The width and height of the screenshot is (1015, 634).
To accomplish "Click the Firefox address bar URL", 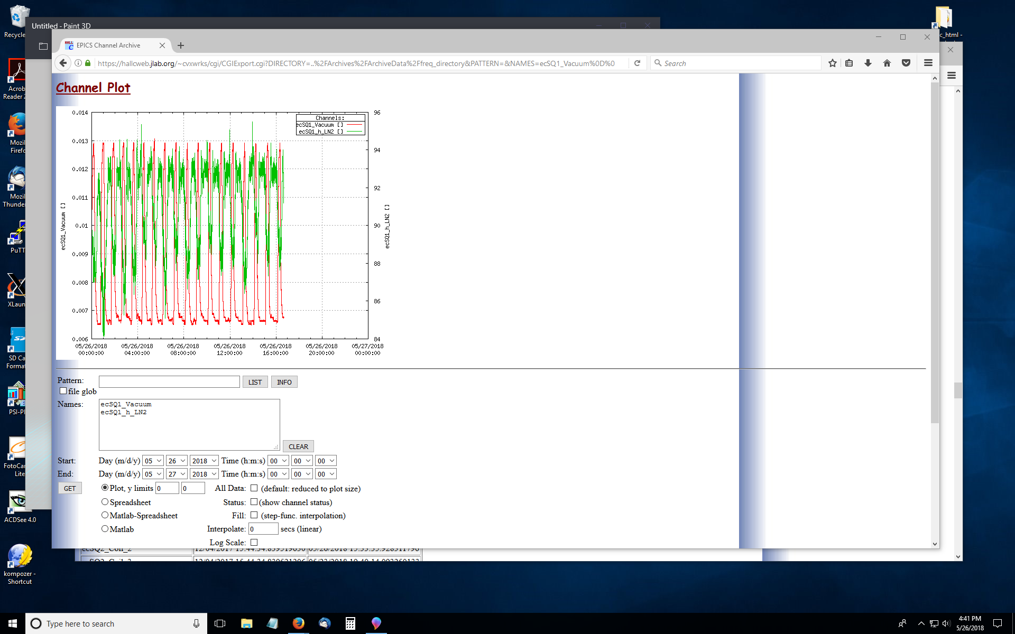I will click(356, 63).
